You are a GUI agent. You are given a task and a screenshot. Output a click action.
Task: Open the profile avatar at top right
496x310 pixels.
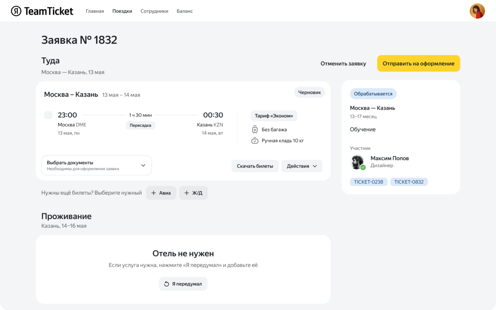click(x=477, y=11)
